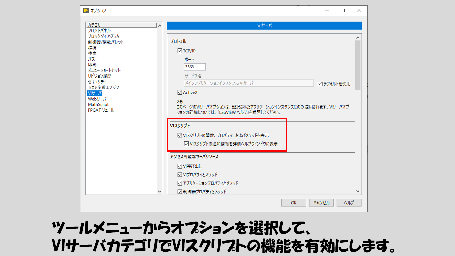Close the オプション dialog window
Image resolution: width=455 pixels, height=256 pixels.
click(359, 11)
